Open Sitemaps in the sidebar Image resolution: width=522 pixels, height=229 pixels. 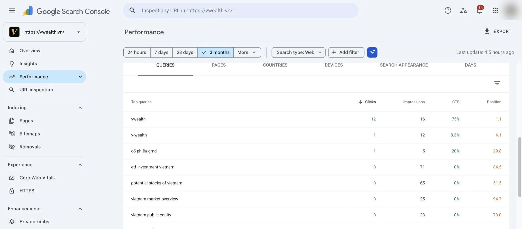point(44,133)
